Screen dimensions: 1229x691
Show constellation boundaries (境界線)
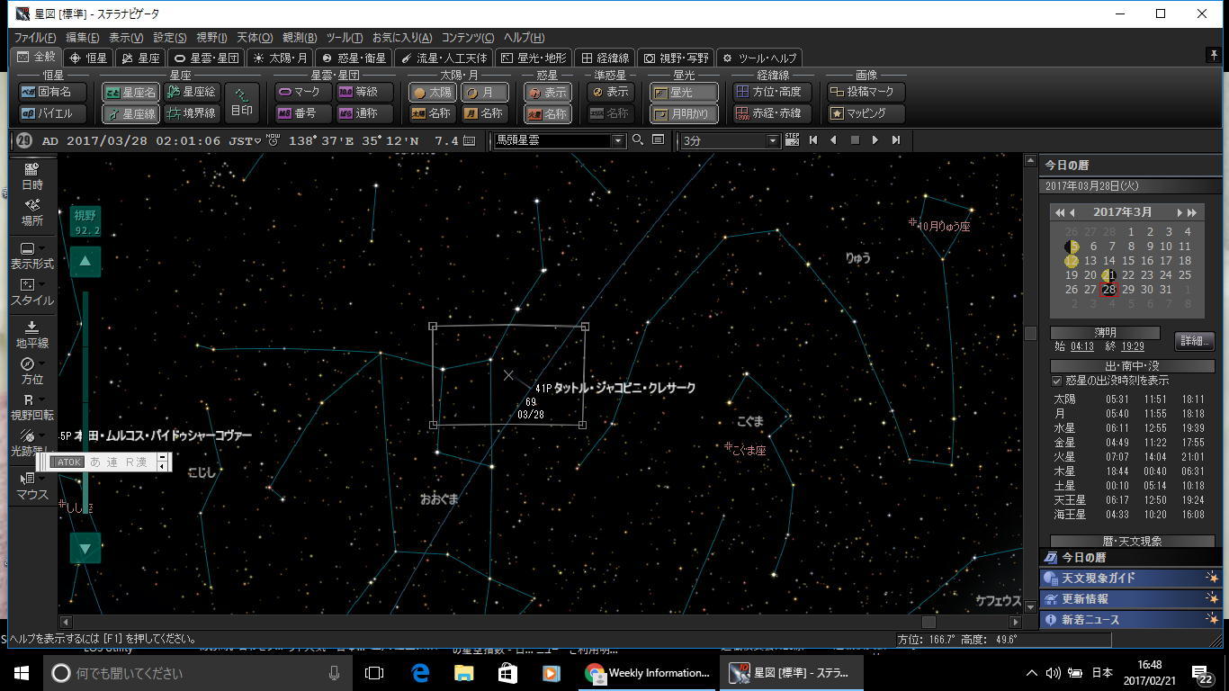[192, 113]
